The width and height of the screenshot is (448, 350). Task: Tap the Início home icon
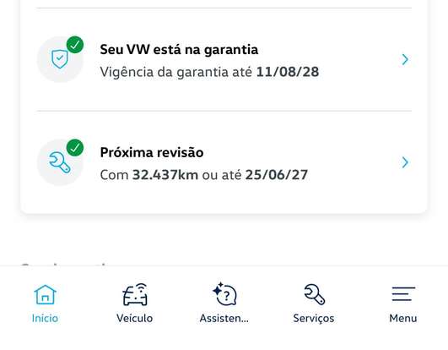46,294
